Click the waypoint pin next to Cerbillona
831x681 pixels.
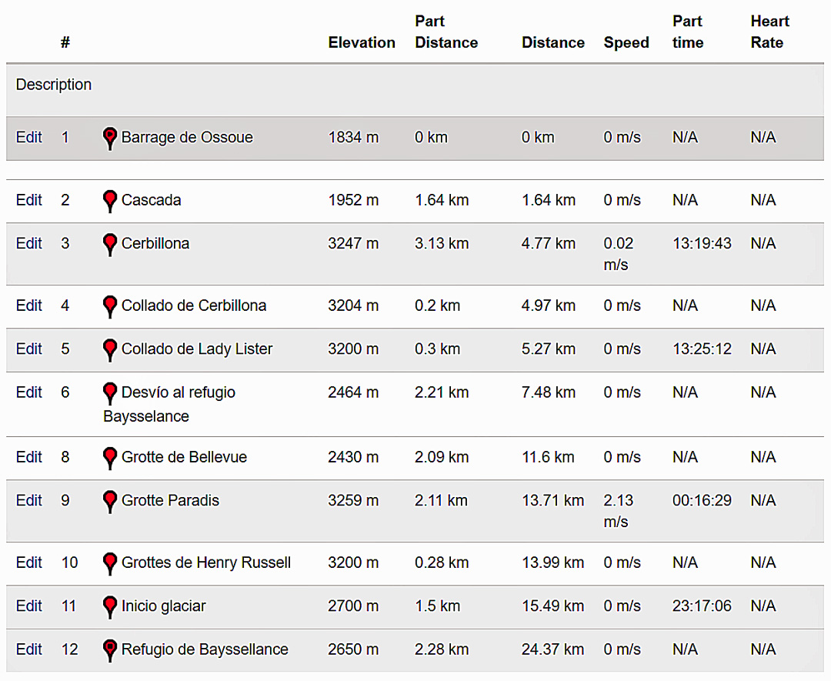(110, 245)
